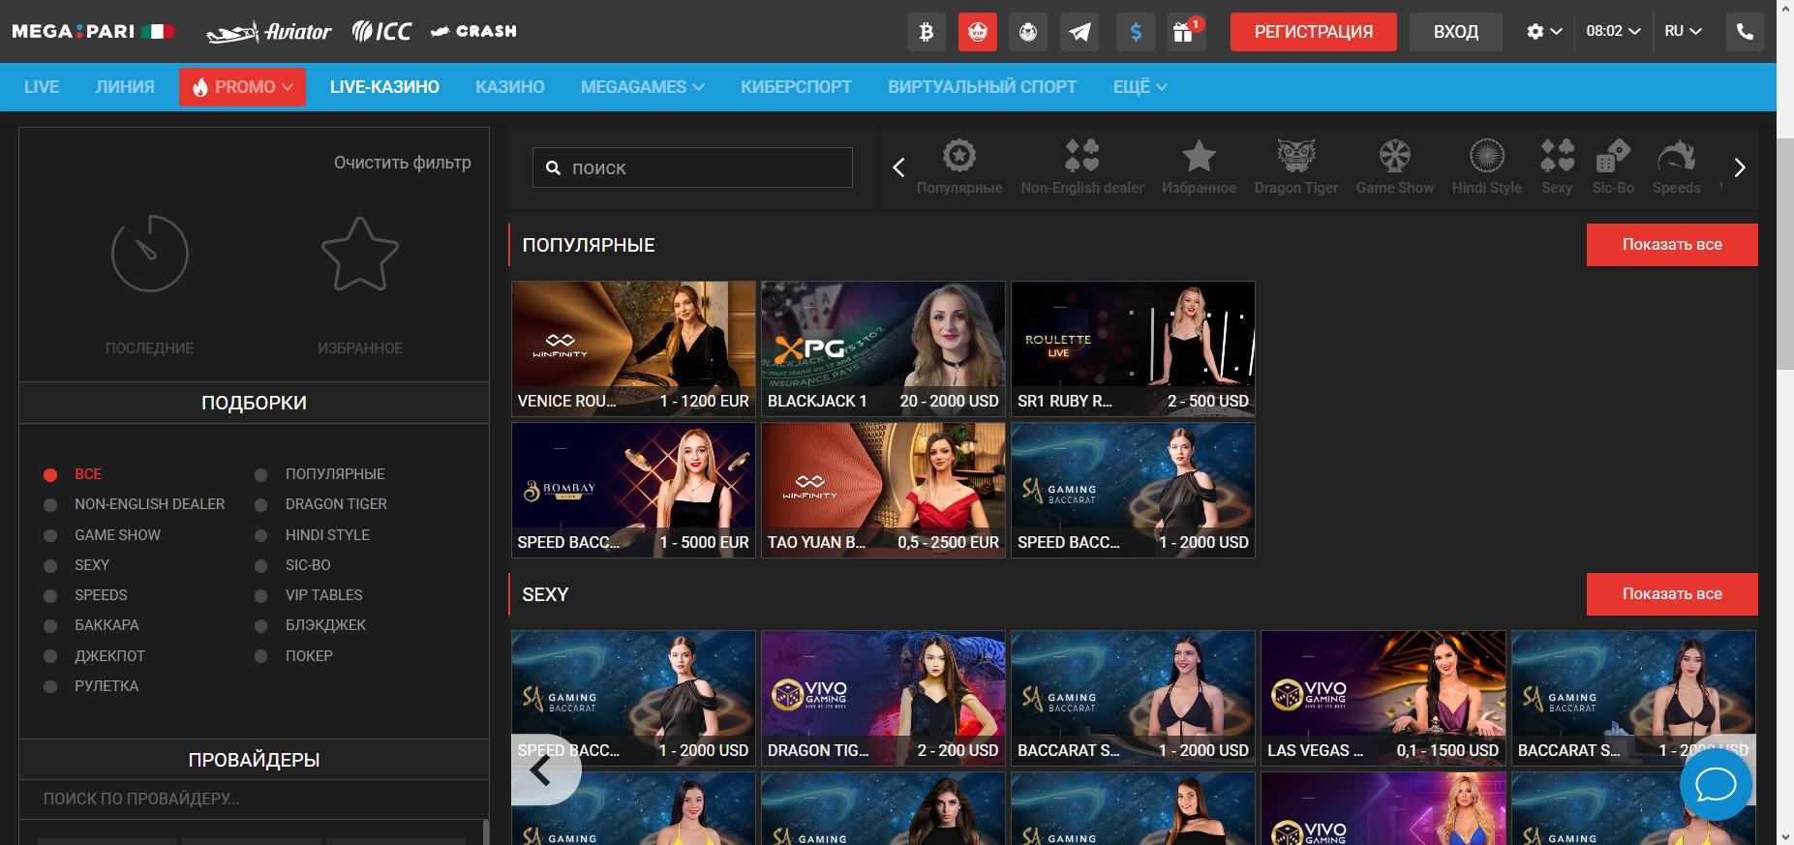Open the live chat bubble
This screenshot has width=1794, height=845.
click(1716, 784)
